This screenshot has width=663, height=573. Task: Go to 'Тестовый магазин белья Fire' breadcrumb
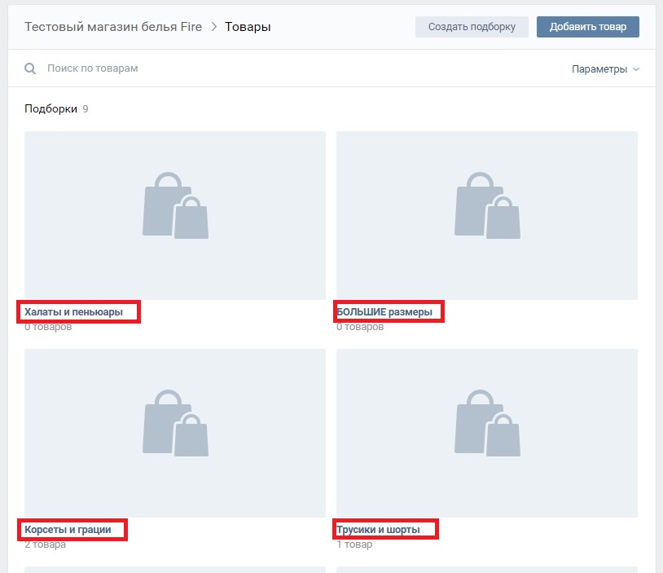coord(113,27)
